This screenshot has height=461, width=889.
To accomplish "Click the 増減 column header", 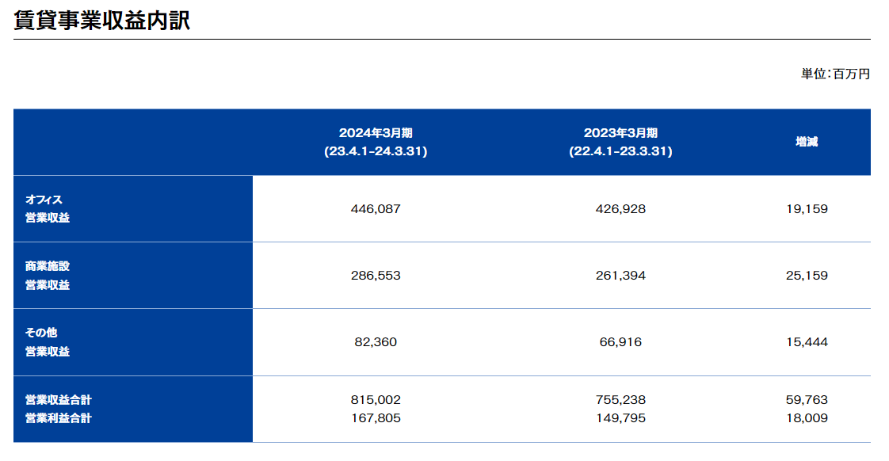I will pos(807,142).
